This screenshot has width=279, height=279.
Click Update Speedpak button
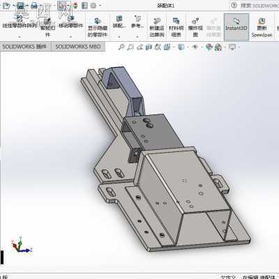pyautogui.click(x=262, y=27)
